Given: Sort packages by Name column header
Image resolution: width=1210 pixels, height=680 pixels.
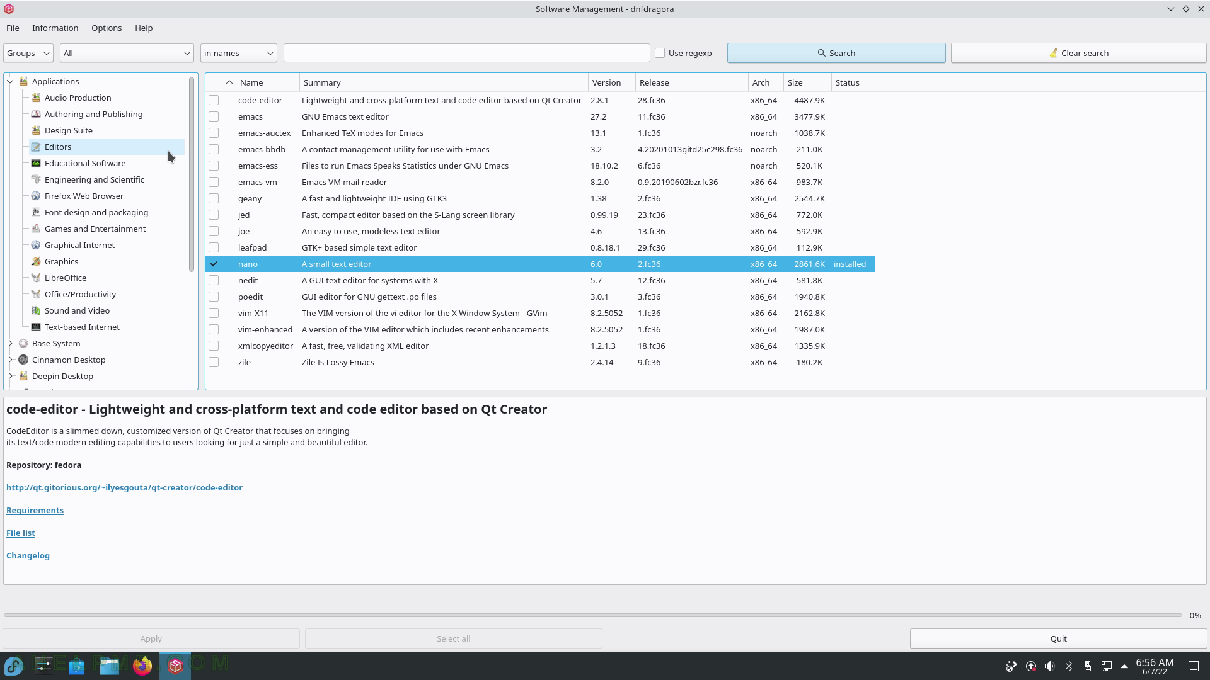Looking at the screenshot, I should [x=268, y=82].
